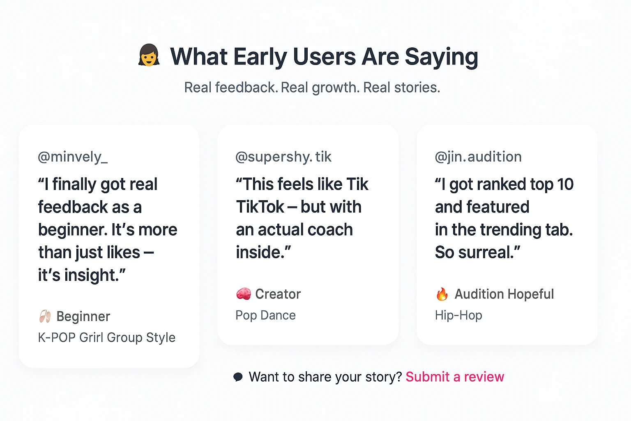Click the K-POP Grirl Group Style text

[x=107, y=338]
